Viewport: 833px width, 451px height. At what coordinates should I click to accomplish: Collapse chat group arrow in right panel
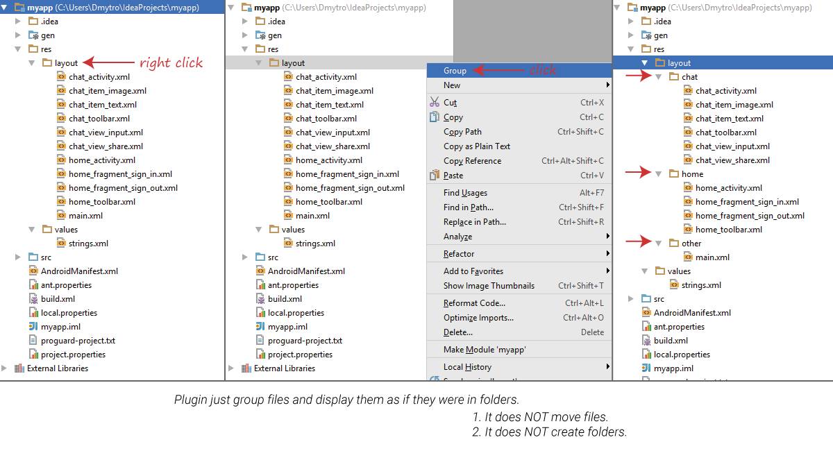click(x=659, y=77)
